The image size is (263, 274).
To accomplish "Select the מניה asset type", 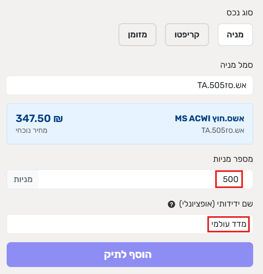I will [235, 35].
